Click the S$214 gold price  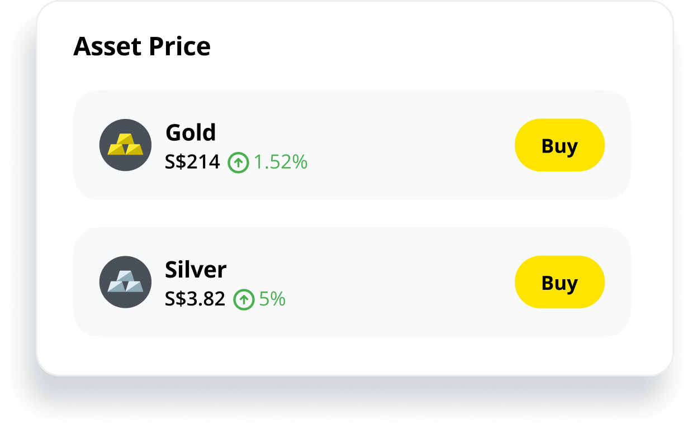coord(192,163)
